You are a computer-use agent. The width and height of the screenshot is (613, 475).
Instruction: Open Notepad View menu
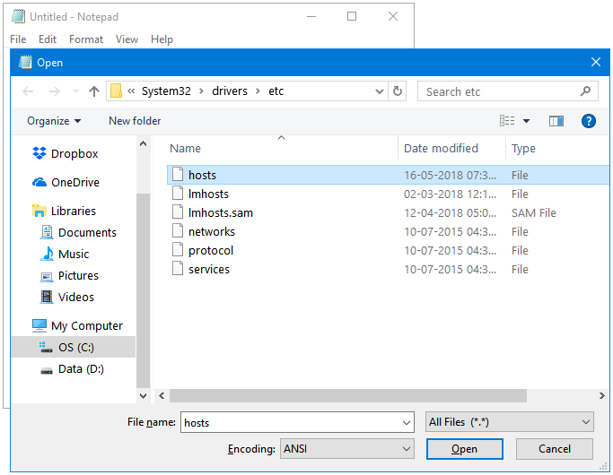127,39
